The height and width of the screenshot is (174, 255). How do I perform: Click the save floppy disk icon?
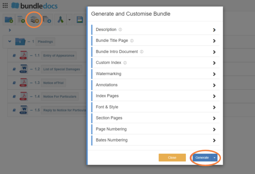click(x=80, y=20)
